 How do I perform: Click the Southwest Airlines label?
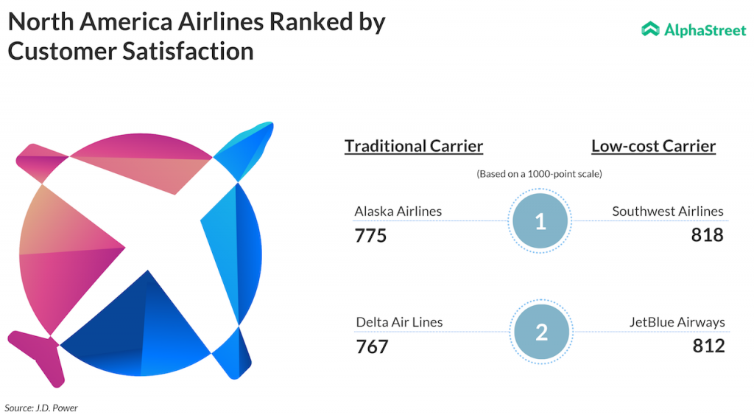(668, 212)
